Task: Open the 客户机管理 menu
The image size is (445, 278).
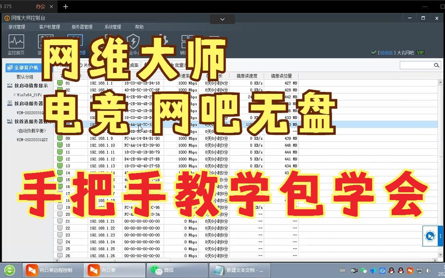Action: [x=49, y=27]
